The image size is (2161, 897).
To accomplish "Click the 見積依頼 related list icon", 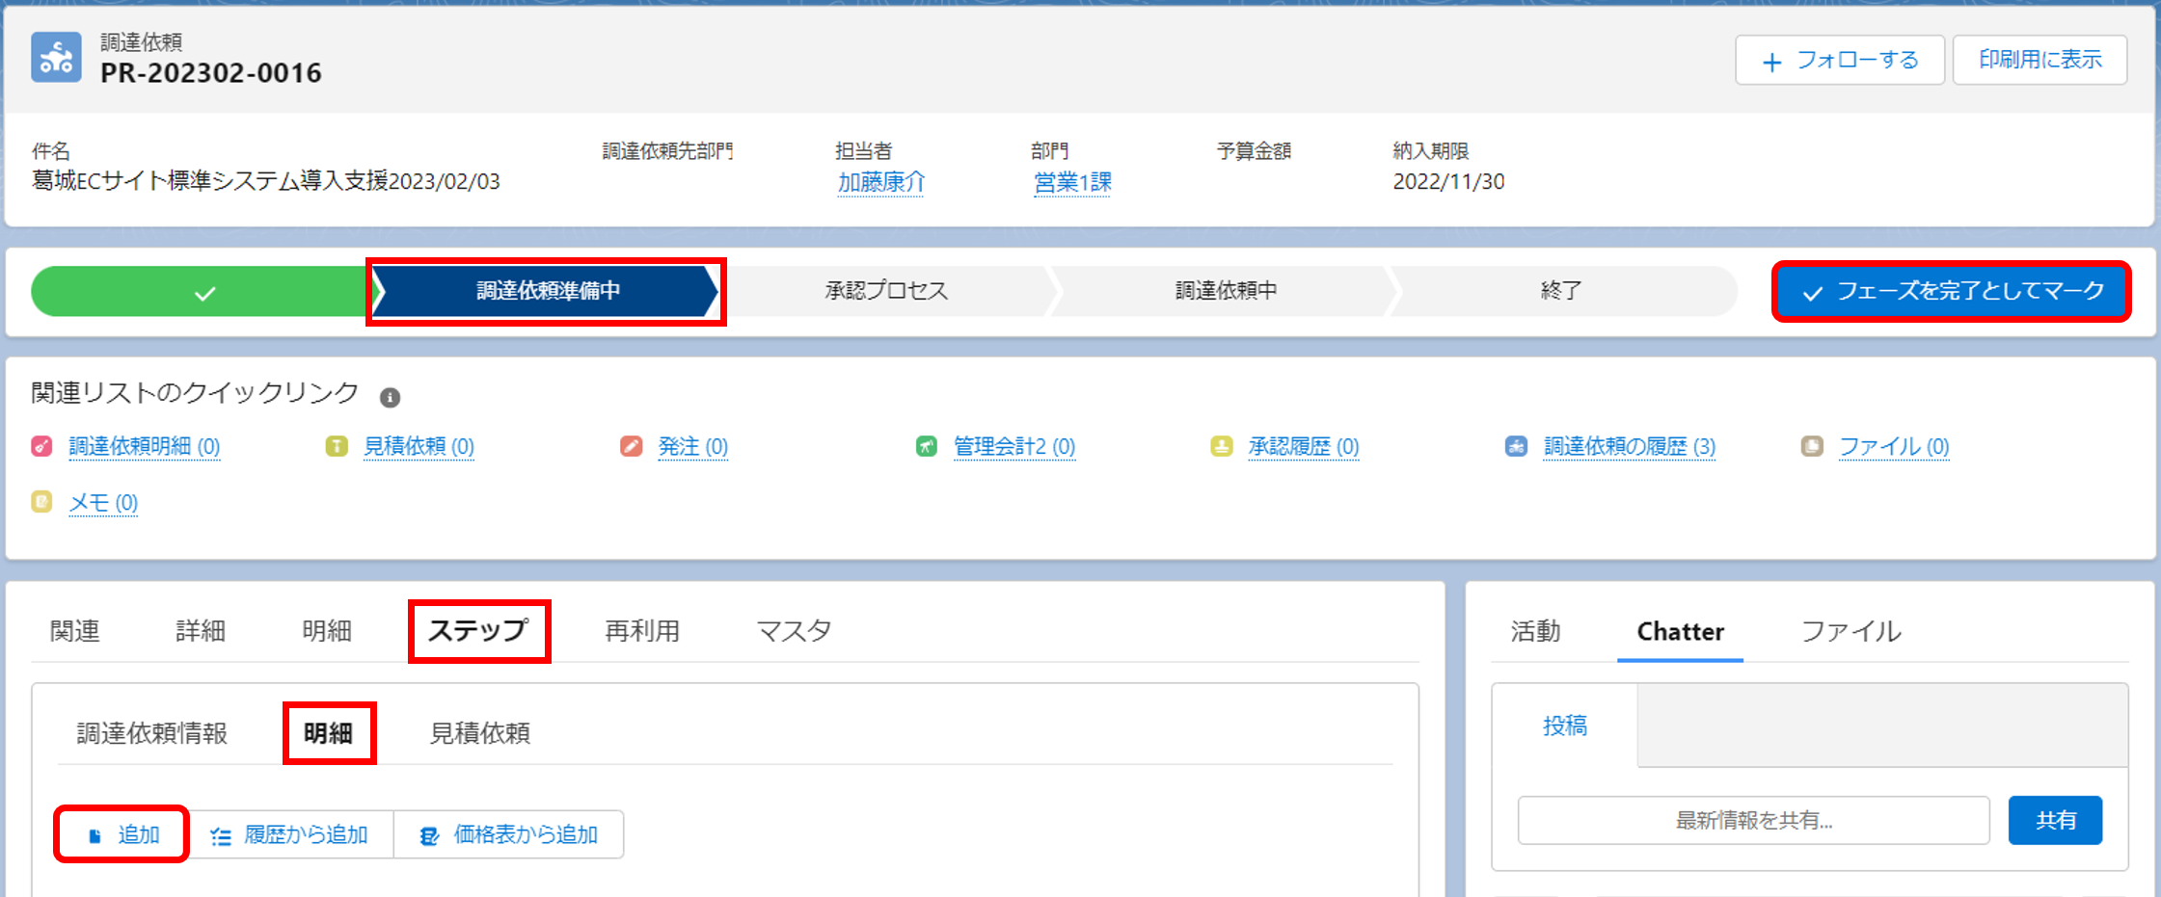I will (337, 446).
